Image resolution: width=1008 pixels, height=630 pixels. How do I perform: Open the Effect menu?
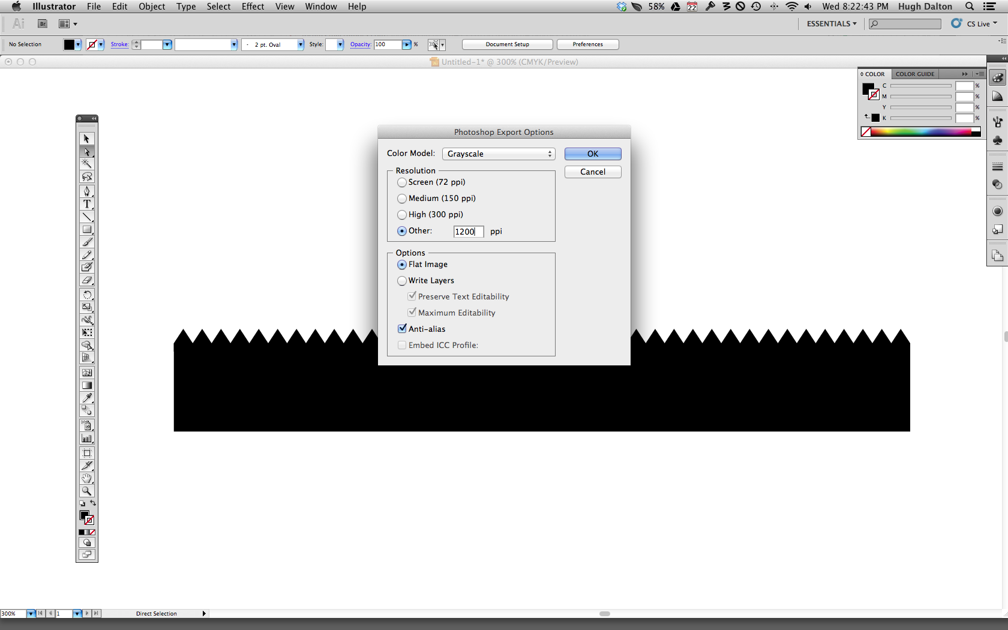[x=253, y=7]
